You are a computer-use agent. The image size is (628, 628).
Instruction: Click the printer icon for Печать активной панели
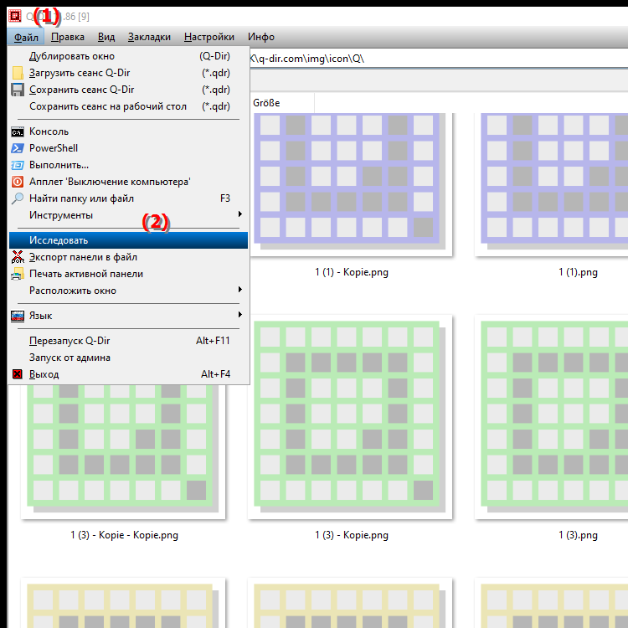click(18, 274)
